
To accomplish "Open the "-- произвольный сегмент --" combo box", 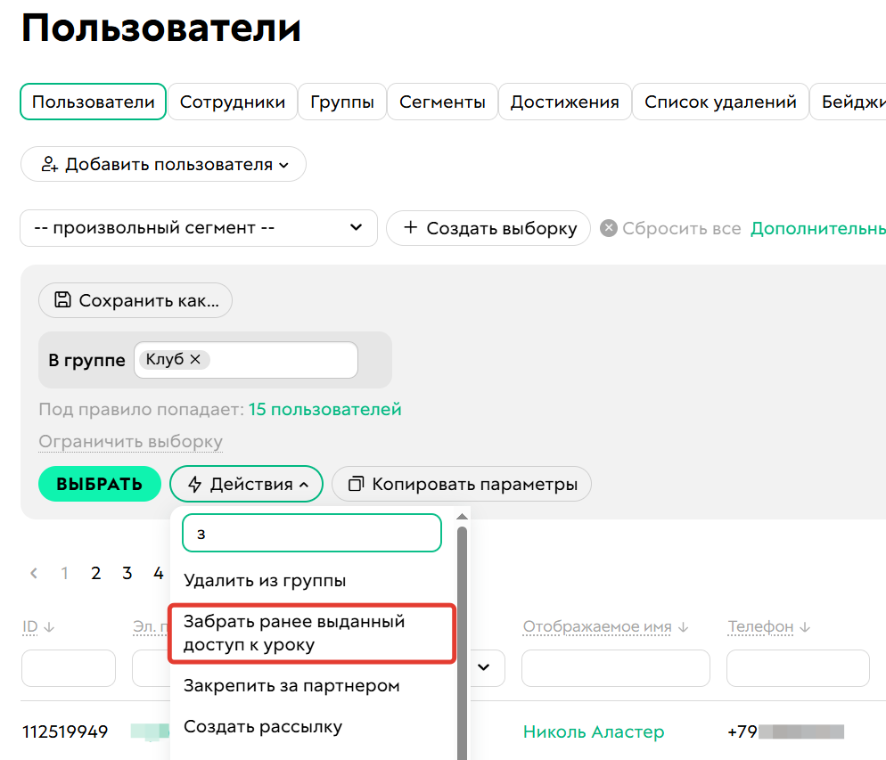I will (198, 228).
